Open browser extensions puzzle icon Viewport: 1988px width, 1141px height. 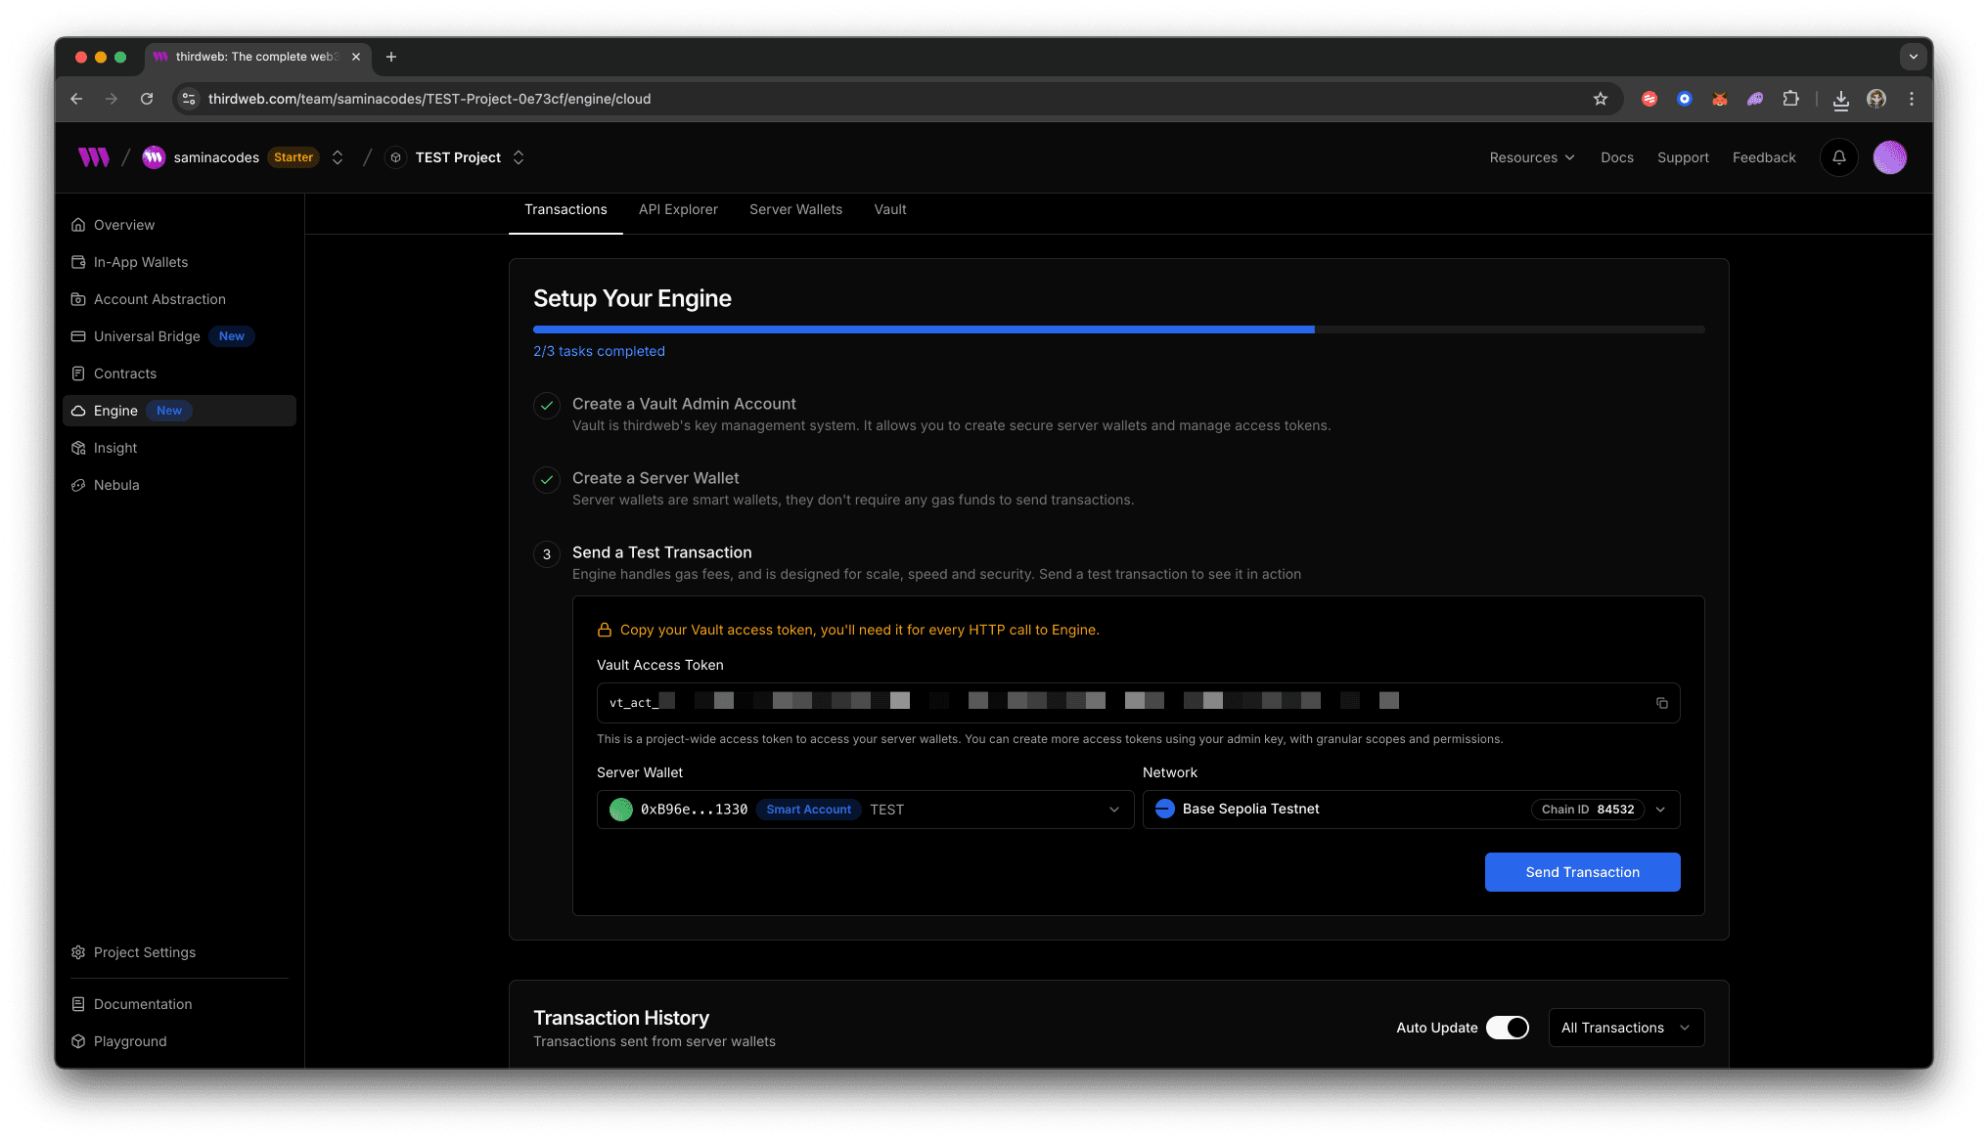coord(1790,99)
